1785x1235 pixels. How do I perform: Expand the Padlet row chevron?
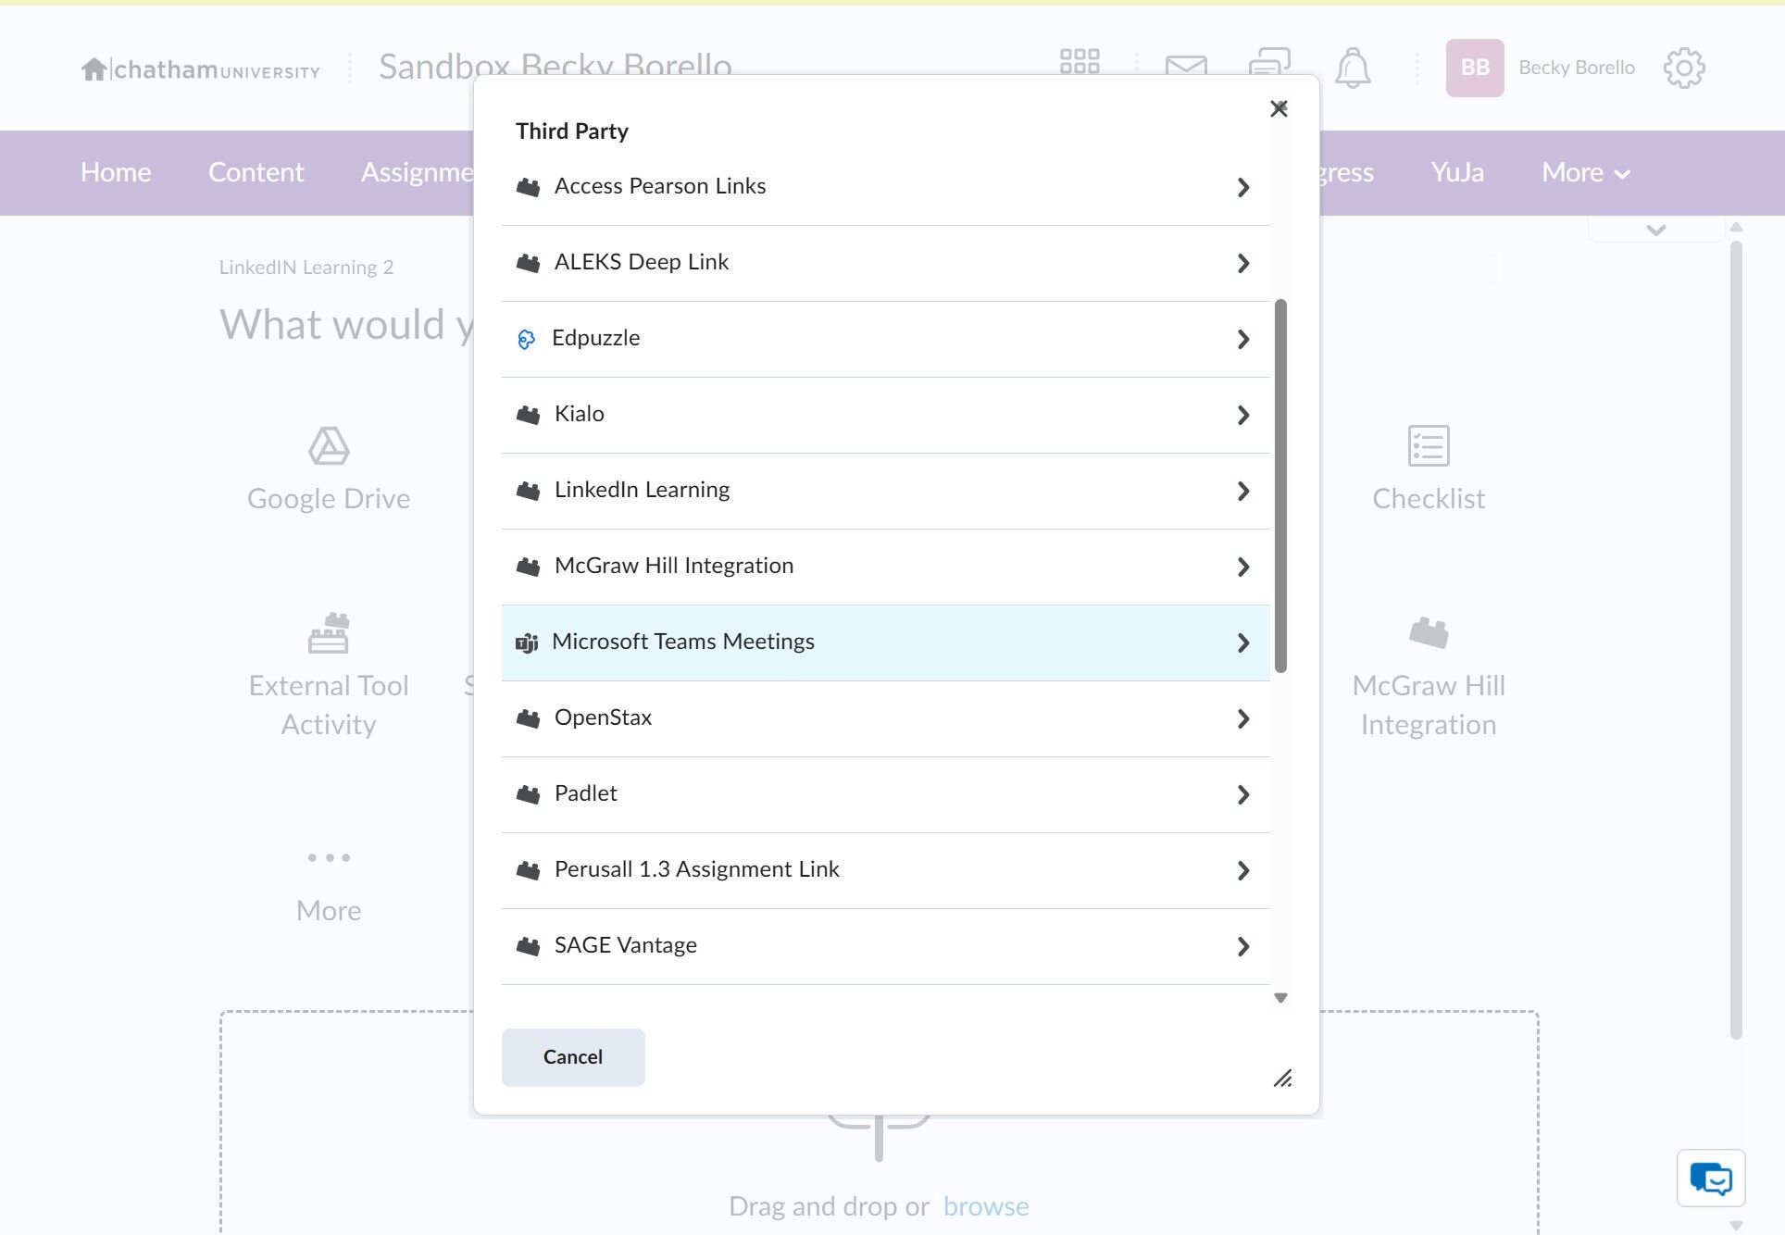coord(1243,794)
